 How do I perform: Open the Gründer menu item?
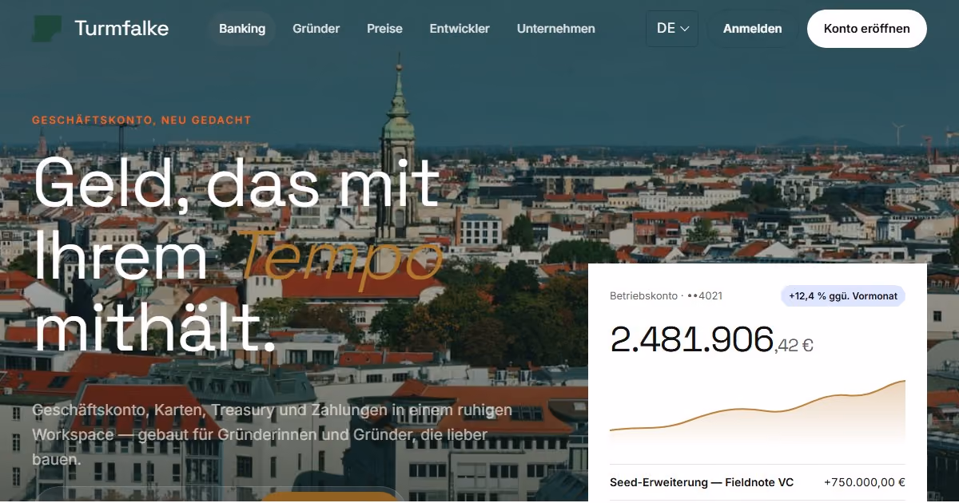click(x=316, y=29)
